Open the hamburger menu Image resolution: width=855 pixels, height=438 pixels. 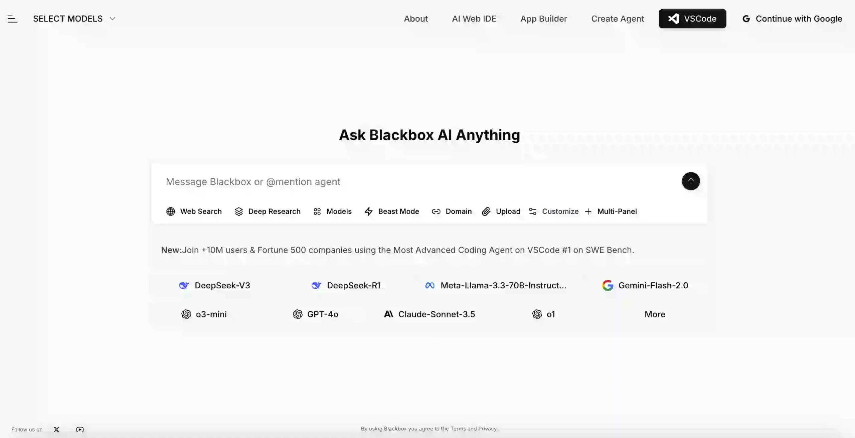pyautogui.click(x=13, y=18)
